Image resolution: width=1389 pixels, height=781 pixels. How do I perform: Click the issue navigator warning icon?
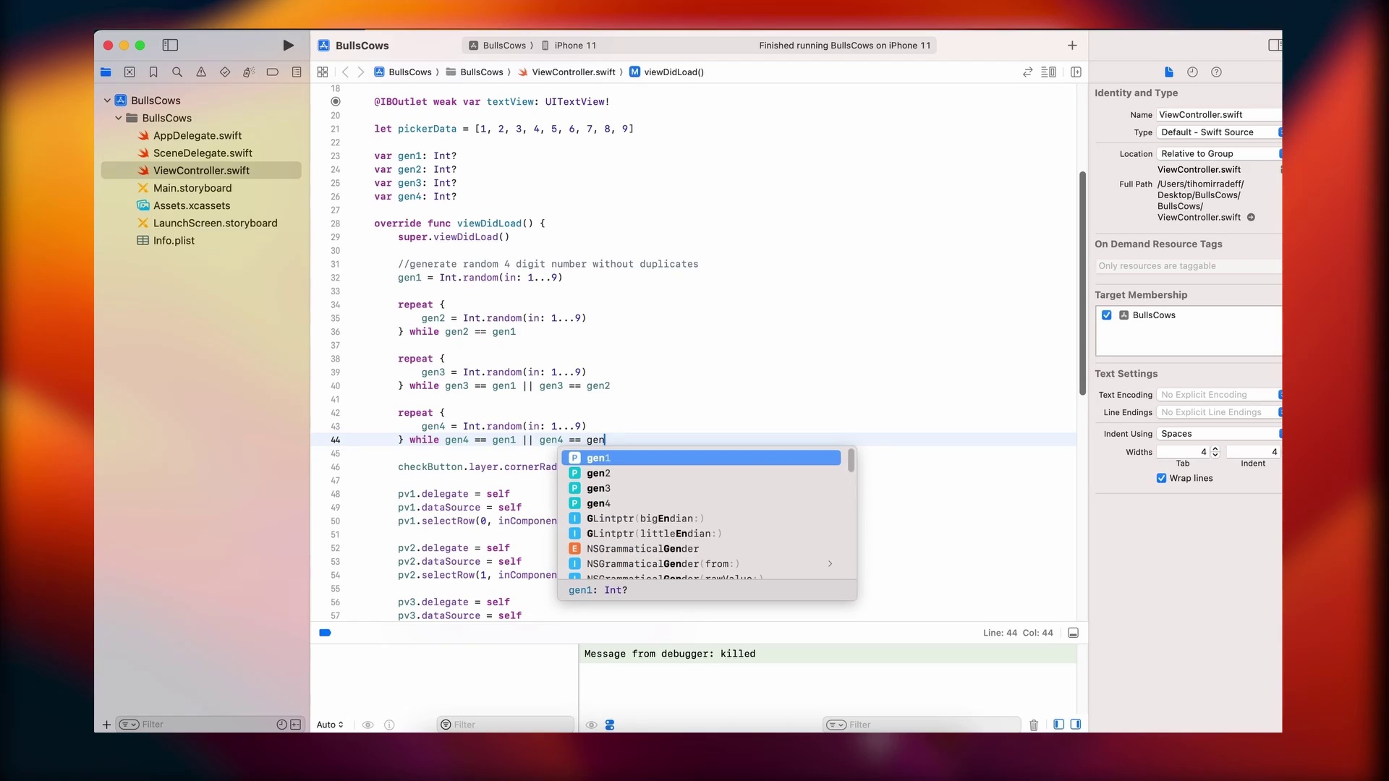[201, 72]
